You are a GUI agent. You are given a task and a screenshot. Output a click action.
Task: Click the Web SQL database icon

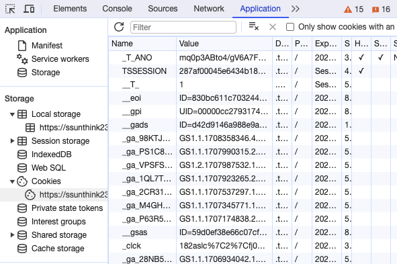pos(22,168)
